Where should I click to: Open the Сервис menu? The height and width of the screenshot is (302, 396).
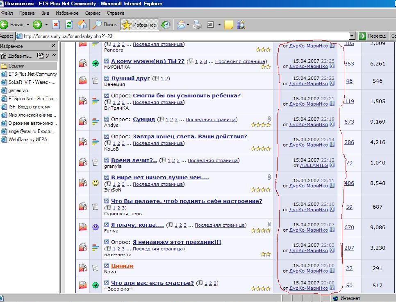93,13
